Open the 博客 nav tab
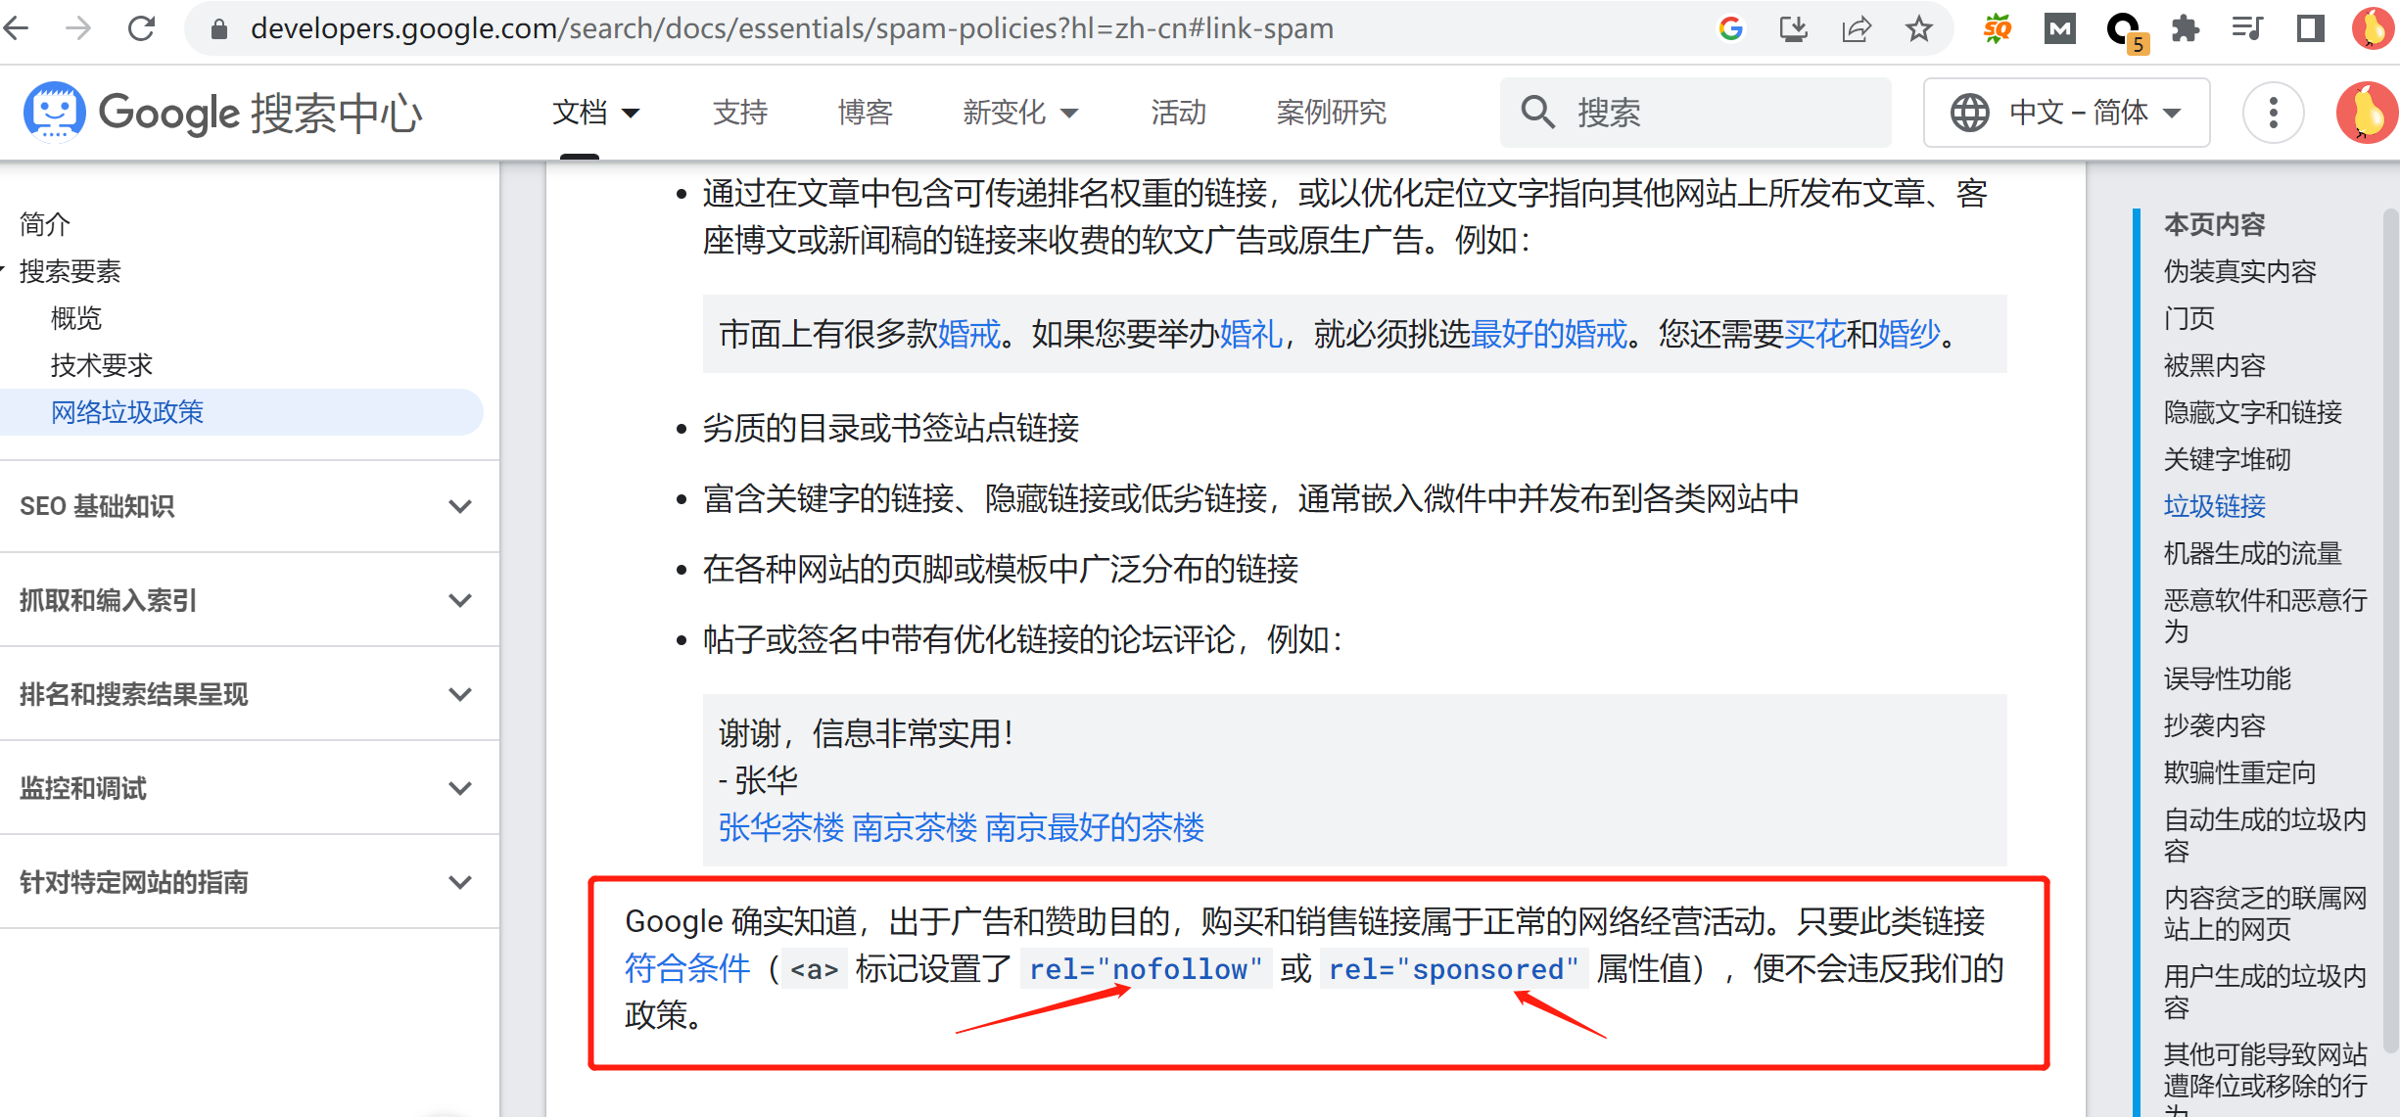The image size is (2400, 1117). [866, 113]
